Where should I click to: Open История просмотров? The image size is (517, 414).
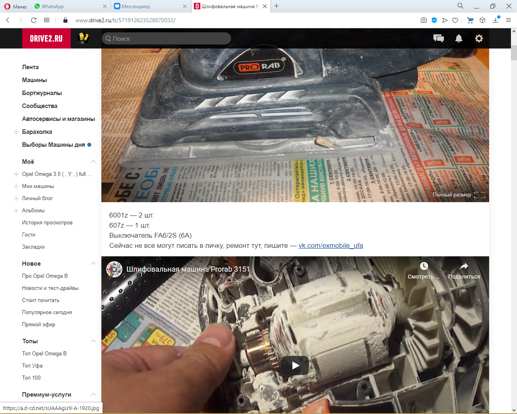pyautogui.click(x=47, y=223)
